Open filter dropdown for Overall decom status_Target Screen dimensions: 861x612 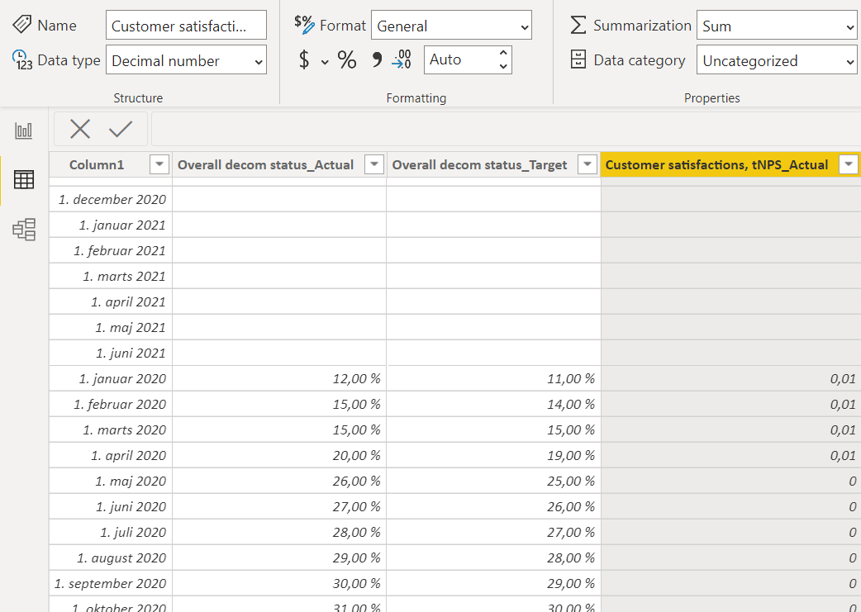pyautogui.click(x=587, y=164)
